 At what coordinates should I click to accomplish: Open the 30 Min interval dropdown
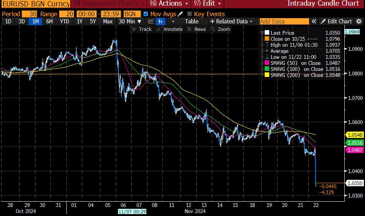coord(130,21)
